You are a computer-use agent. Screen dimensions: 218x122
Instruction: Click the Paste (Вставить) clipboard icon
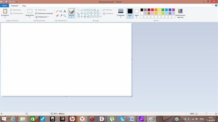pyautogui.click(x=5, y=11)
